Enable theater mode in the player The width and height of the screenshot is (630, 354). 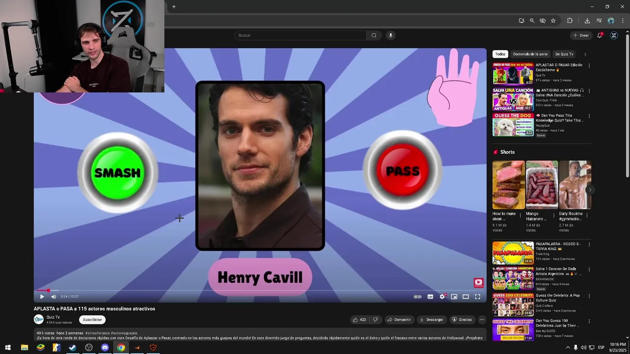coord(466,296)
